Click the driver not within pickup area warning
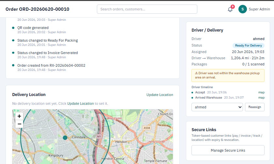 [228, 75]
